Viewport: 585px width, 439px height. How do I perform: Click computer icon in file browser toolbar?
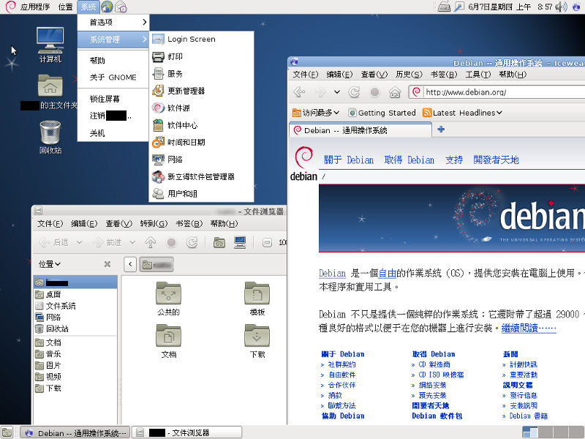(240, 243)
